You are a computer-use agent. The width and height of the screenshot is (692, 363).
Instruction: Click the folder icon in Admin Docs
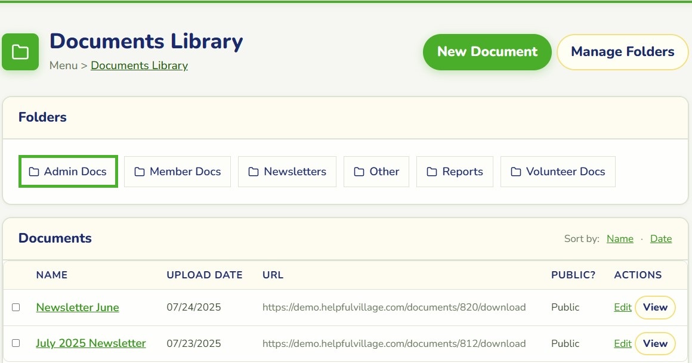tap(34, 172)
